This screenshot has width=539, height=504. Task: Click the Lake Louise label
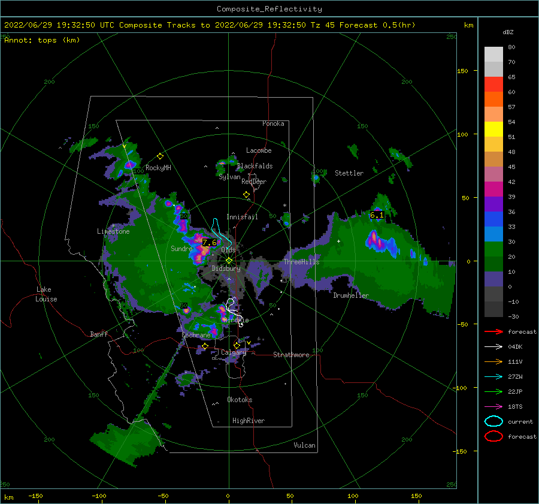tap(47, 294)
